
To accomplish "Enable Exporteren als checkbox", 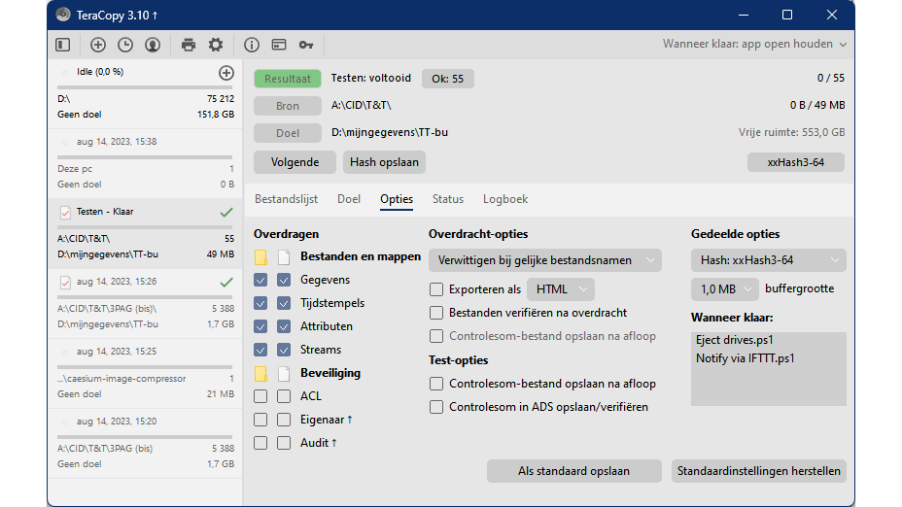I will click(x=436, y=289).
